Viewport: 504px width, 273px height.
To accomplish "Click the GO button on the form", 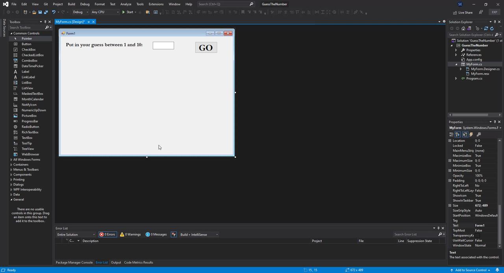I will [206, 47].
